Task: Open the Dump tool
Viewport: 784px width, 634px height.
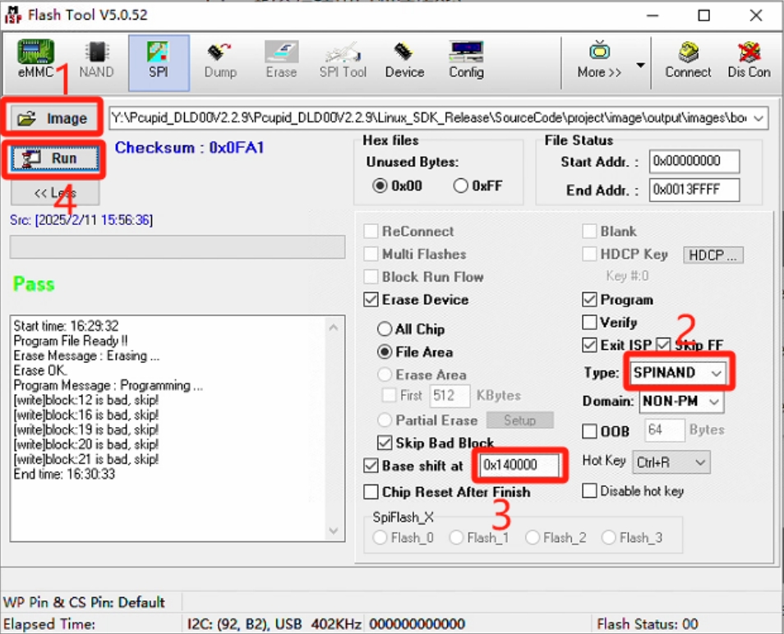Action: 220,61
